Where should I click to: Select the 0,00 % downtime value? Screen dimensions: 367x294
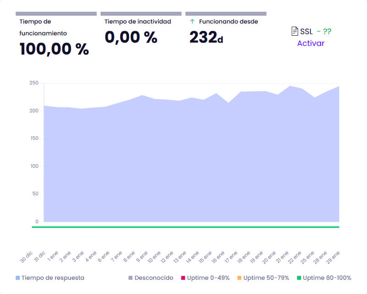click(131, 37)
